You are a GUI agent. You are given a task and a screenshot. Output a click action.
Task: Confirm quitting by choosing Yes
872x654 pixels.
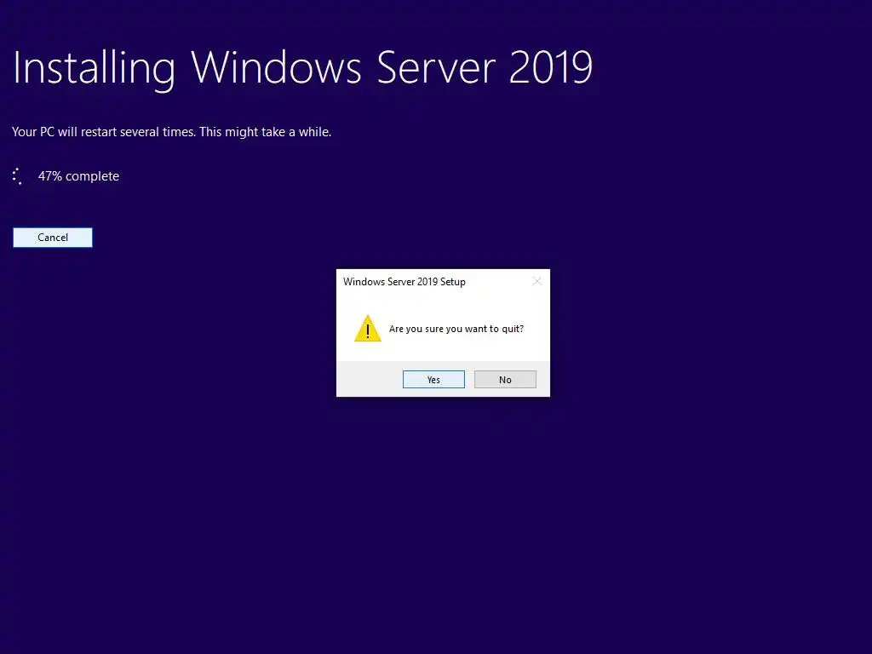tap(433, 379)
